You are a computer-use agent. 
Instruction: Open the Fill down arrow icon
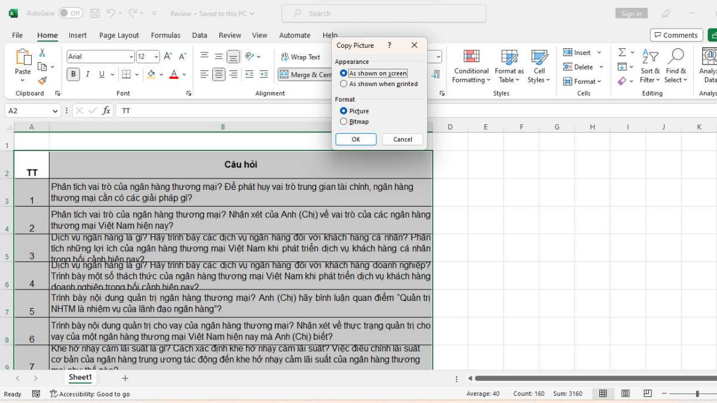coord(622,67)
